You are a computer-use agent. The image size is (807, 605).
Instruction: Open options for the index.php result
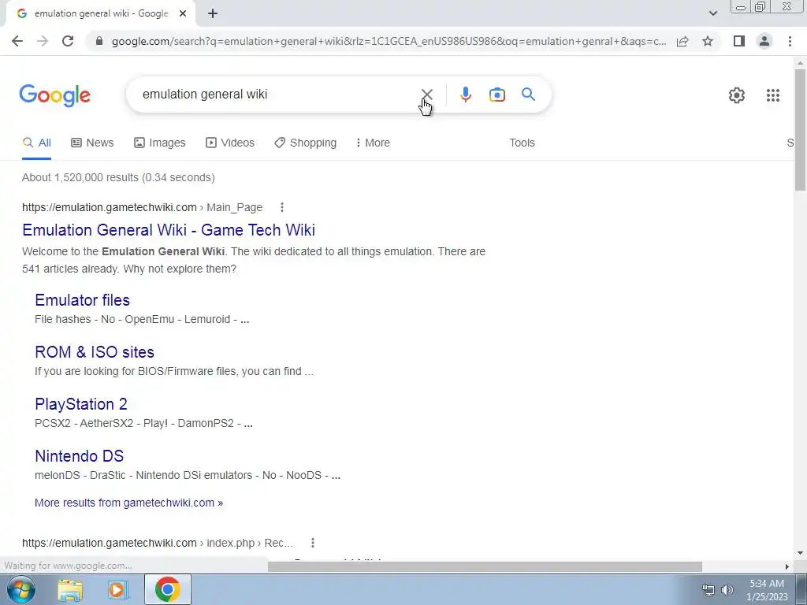(312, 543)
